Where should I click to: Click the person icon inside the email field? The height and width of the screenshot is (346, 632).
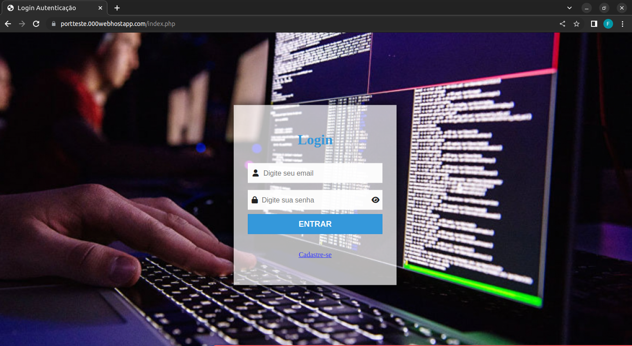pos(256,173)
